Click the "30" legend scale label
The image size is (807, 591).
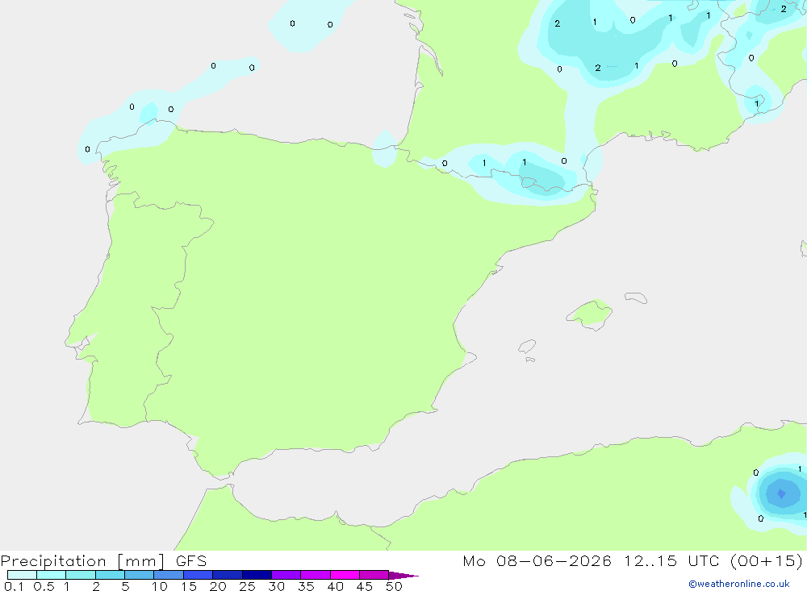click(276, 586)
